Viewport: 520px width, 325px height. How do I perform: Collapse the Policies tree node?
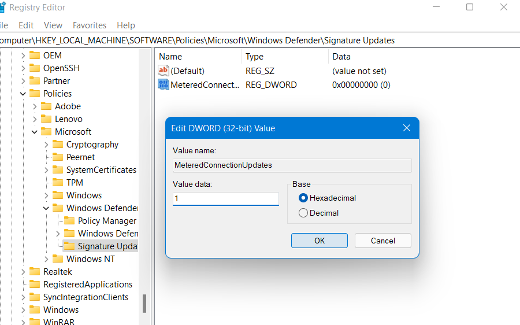tap(23, 94)
